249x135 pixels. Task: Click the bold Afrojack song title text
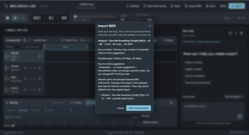coord(124,42)
